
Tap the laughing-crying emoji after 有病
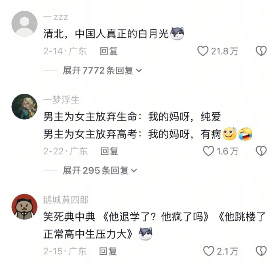pyautogui.click(x=245, y=134)
